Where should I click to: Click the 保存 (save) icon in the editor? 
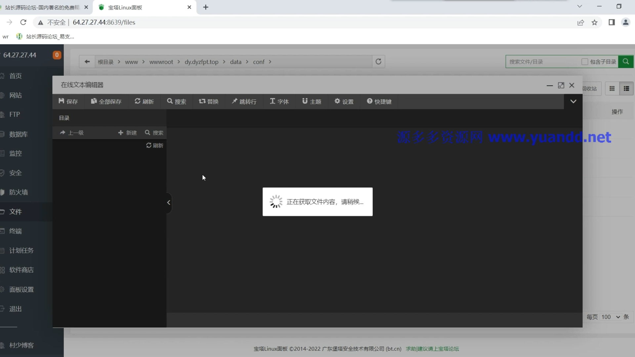coord(61,101)
